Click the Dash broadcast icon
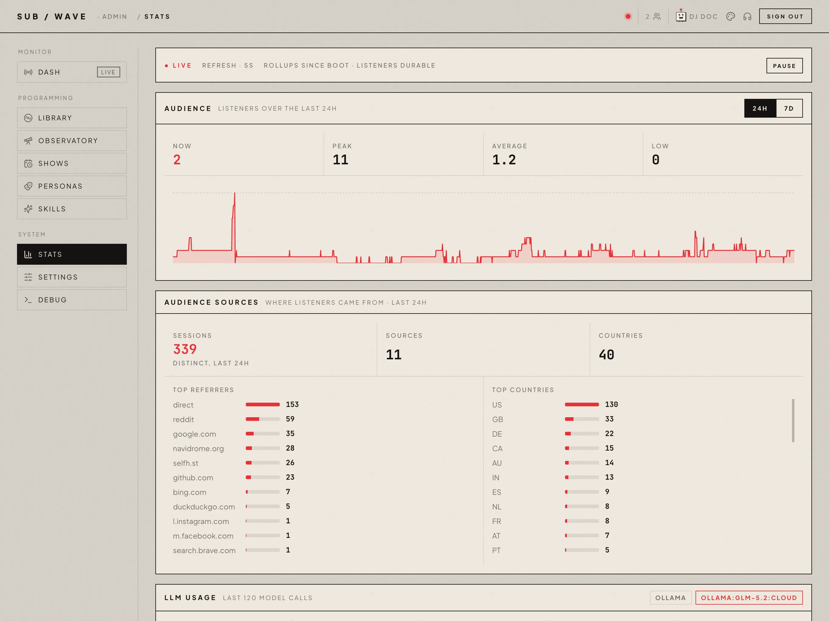This screenshot has height=621, width=829. coord(28,72)
